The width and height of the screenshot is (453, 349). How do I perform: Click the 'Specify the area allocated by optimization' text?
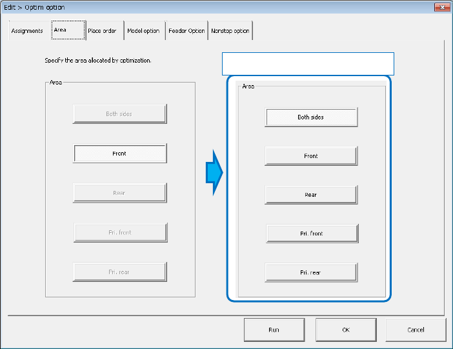click(97, 61)
